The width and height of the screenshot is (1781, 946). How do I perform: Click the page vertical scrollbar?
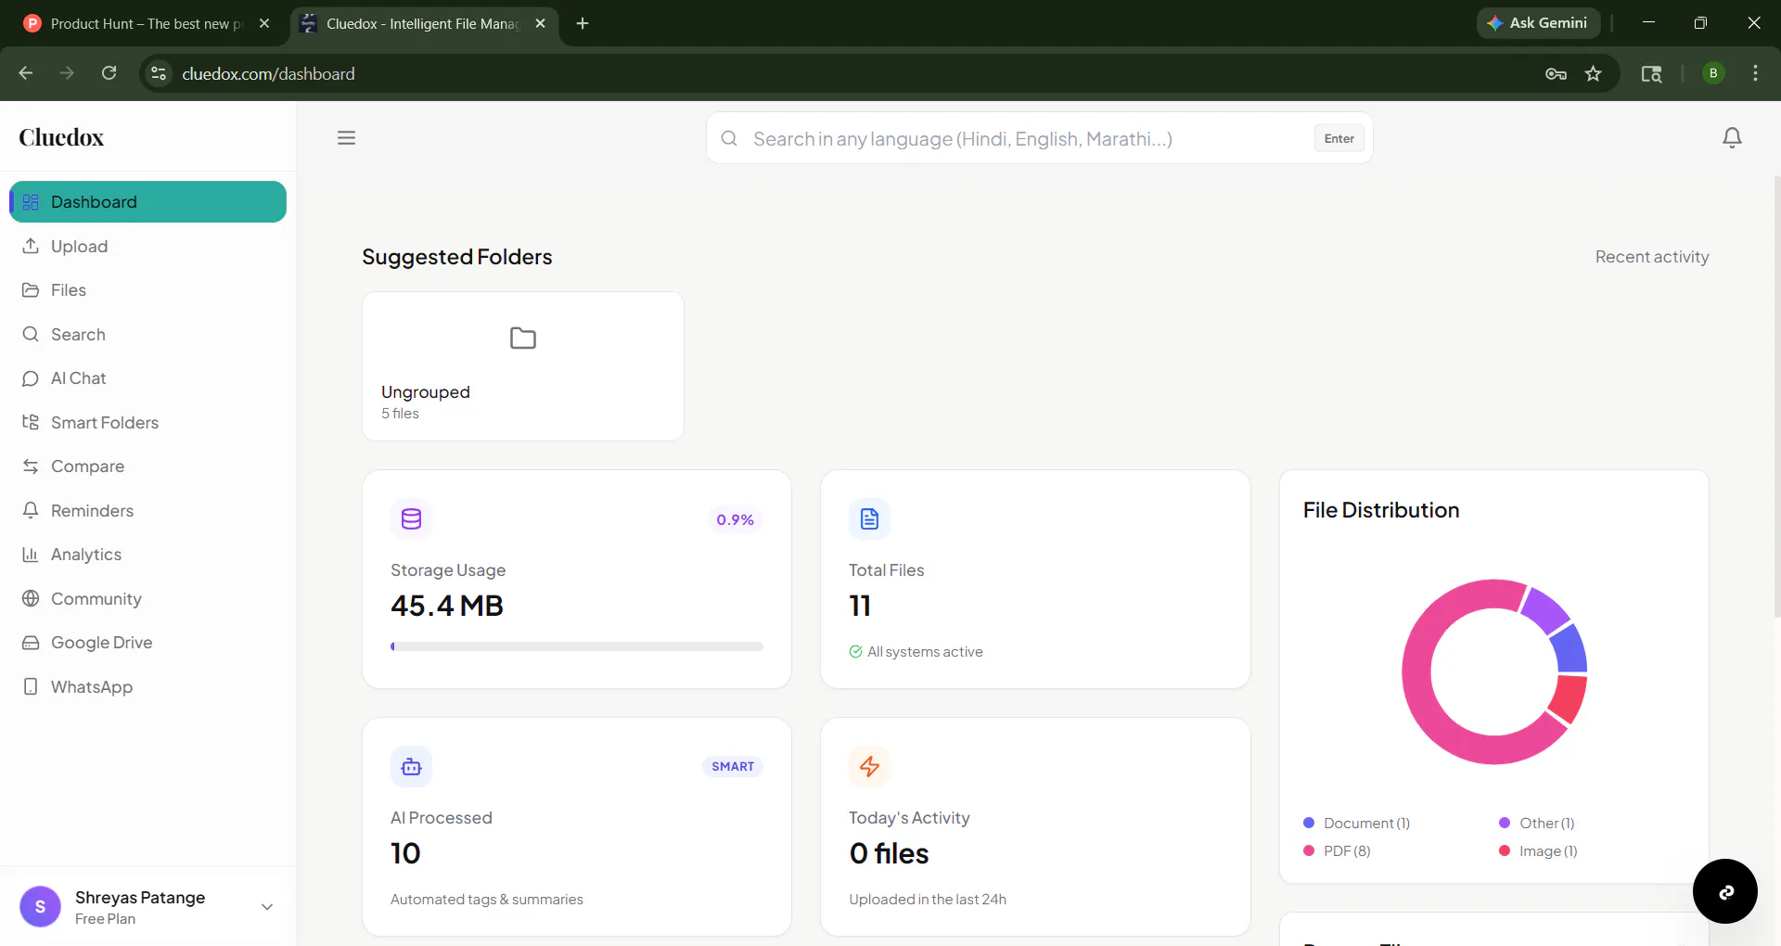[x=1775, y=395]
